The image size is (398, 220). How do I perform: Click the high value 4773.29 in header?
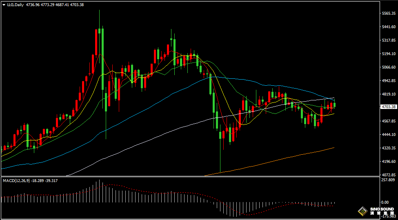47,4
